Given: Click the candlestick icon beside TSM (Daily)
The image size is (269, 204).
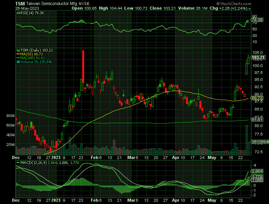Looking at the screenshot, I should coord(18,50).
